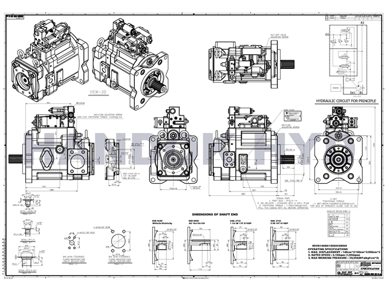Image resolution: width=387 pixels, height=290 pixels.
Task: Click the "SAE J744-32-4" section cutaway view
Action: pyautogui.click(x=112, y=160)
